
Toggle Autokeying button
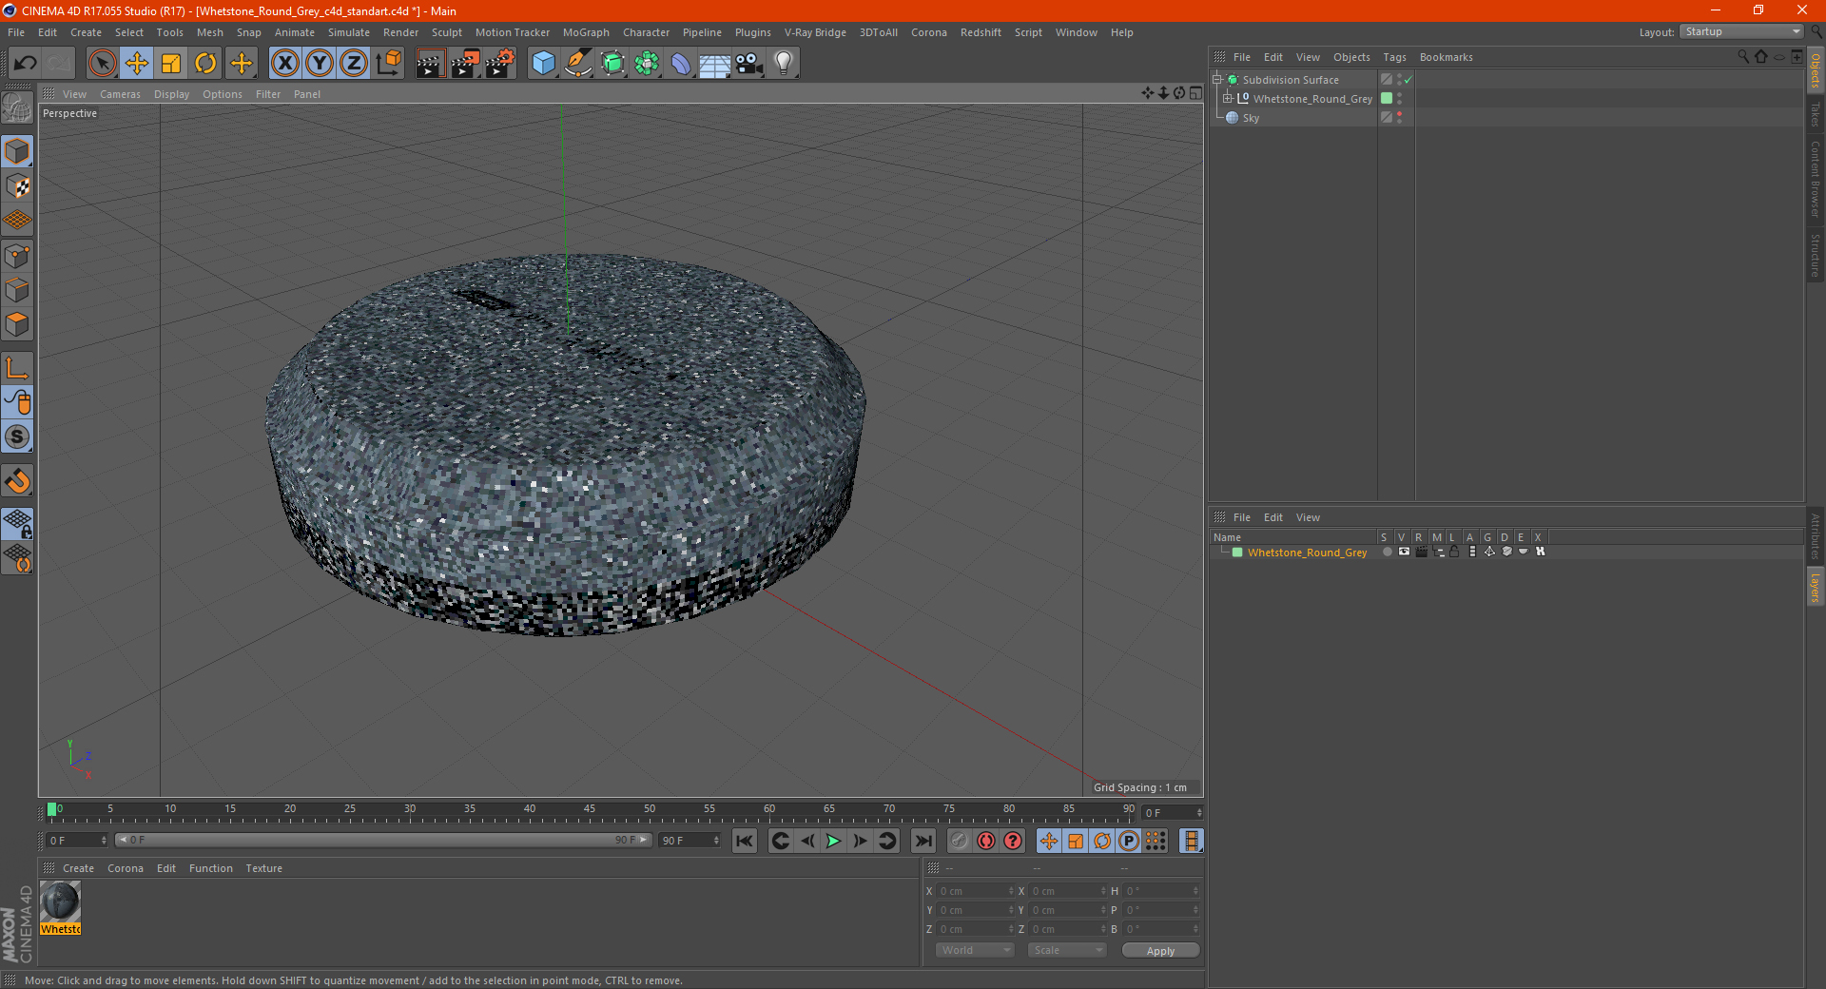[986, 841]
